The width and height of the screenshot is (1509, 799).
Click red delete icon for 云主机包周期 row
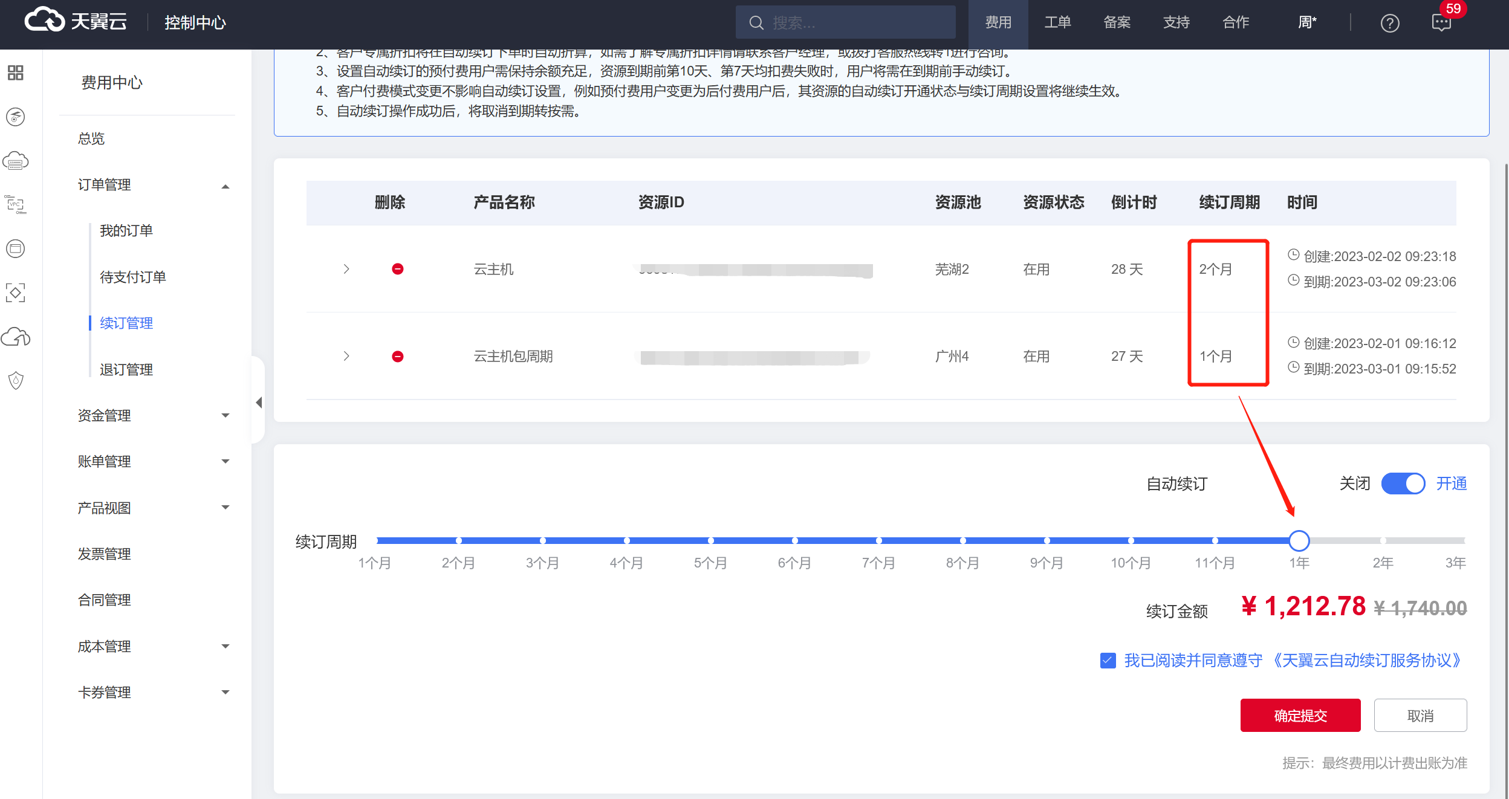pyautogui.click(x=397, y=356)
